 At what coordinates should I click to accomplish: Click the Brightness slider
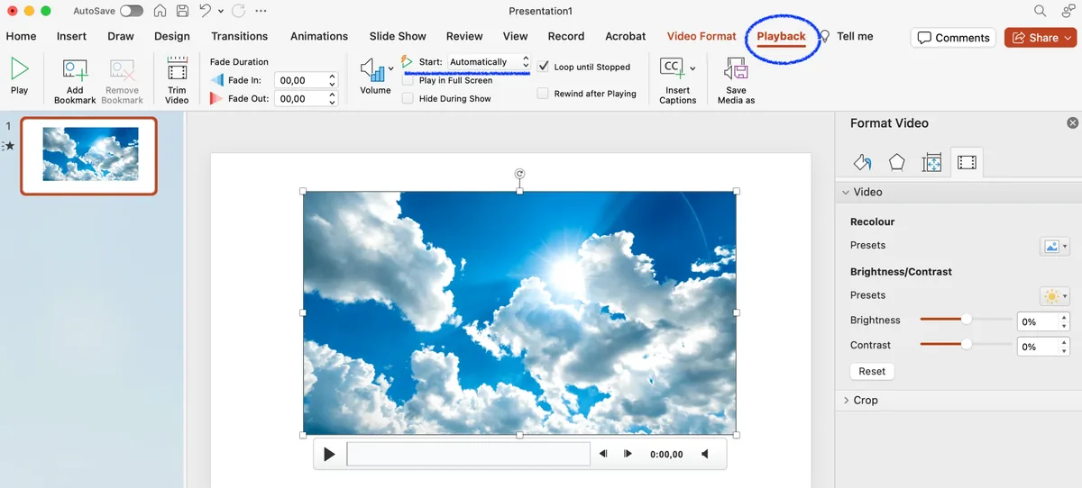click(967, 319)
